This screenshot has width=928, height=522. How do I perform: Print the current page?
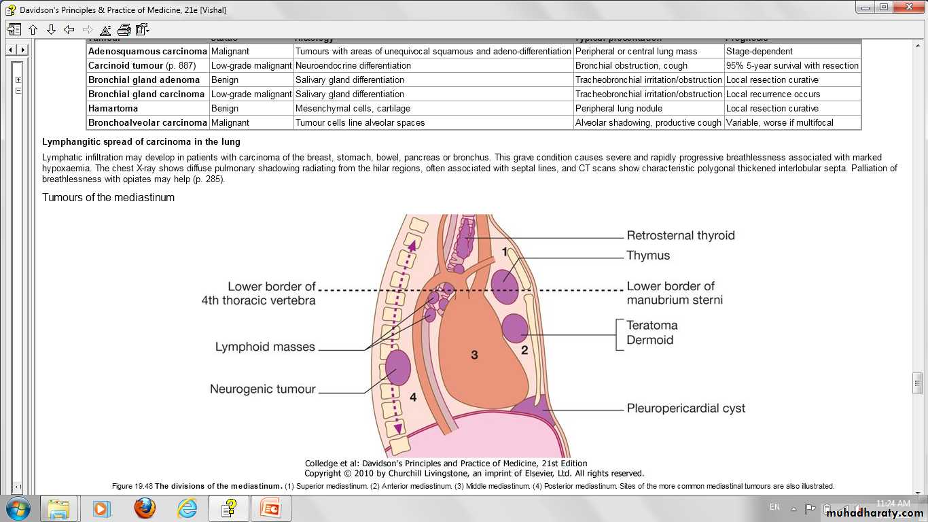click(124, 29)
